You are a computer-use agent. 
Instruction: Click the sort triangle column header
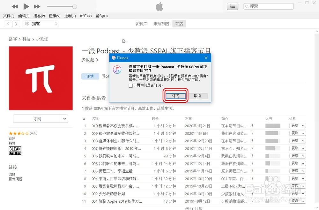[84, 119]
